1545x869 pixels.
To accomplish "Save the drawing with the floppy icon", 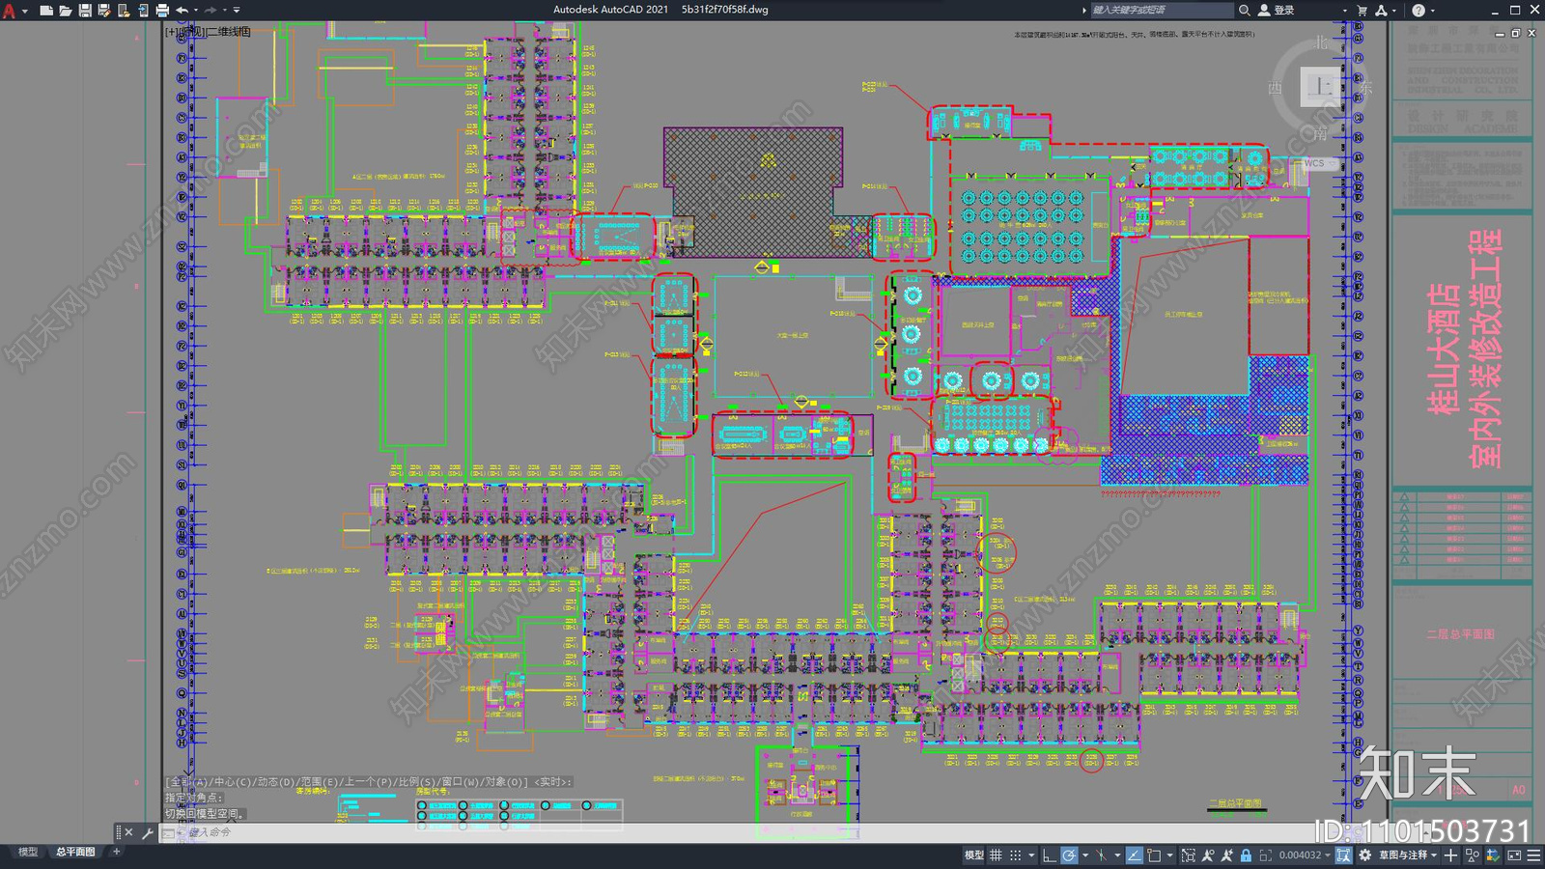I will click(x=85, y=10).
